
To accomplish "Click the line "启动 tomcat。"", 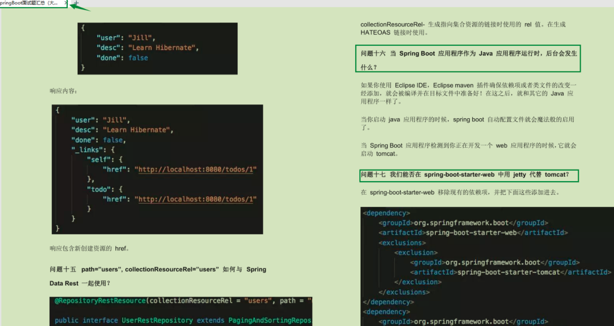I will [379, 153].
